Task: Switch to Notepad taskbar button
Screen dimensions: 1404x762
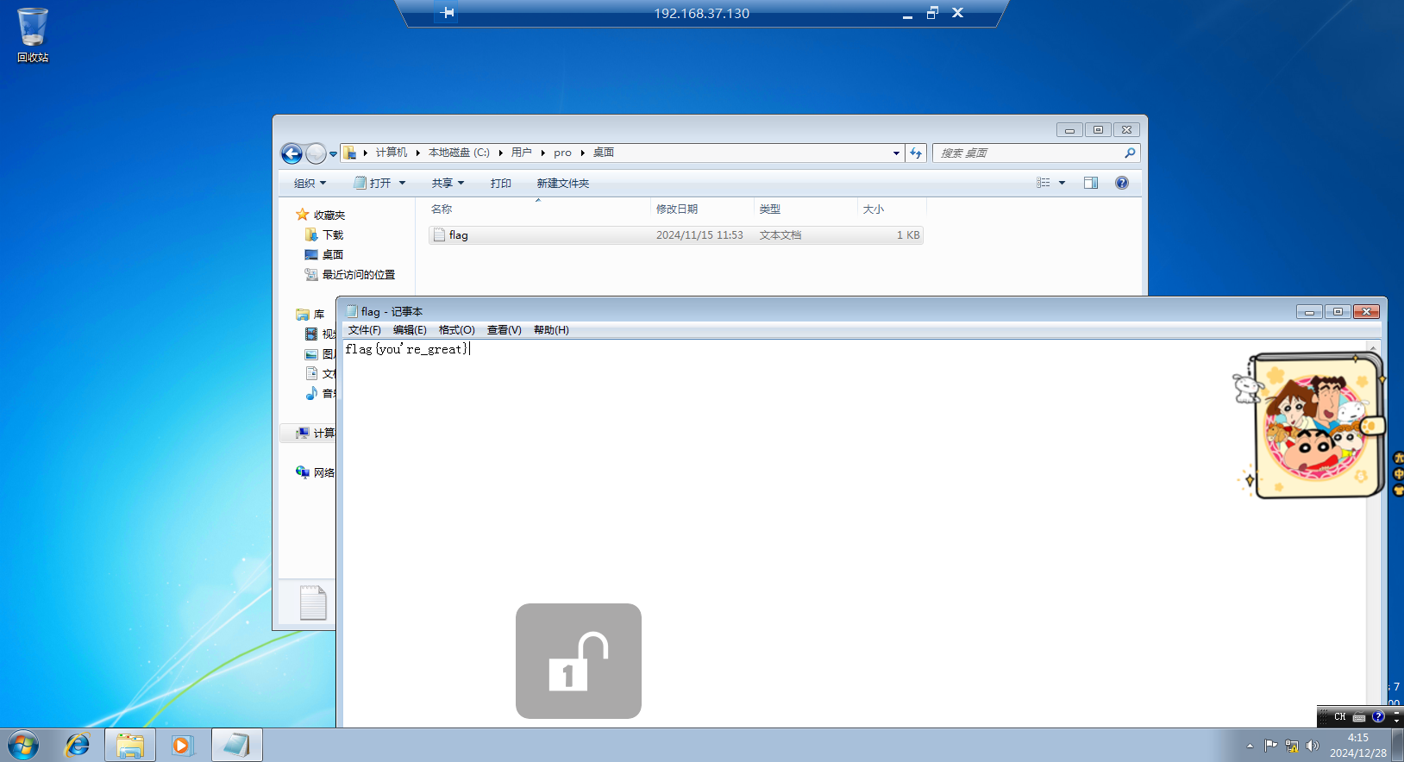Action: [236, 745]
